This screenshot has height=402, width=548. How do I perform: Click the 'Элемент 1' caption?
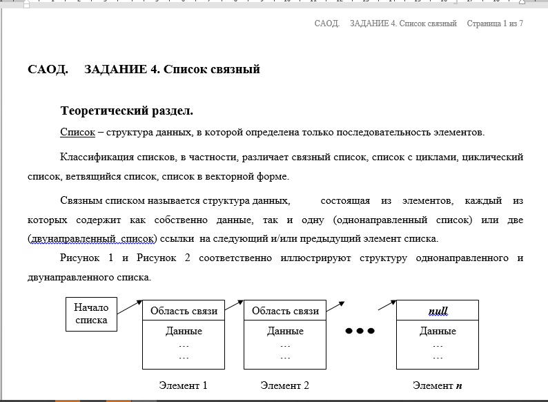tap(183, 385)
